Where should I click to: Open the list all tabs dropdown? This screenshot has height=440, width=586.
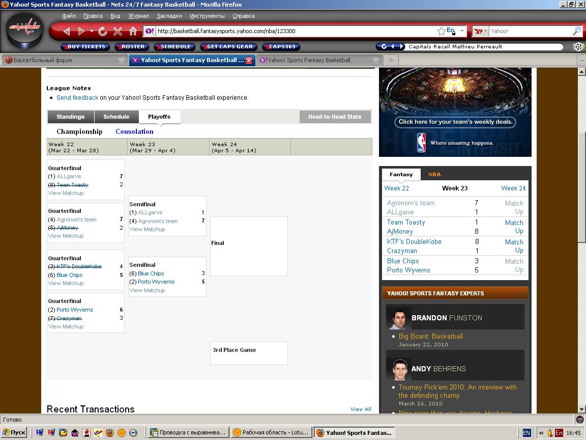point(581,60)
